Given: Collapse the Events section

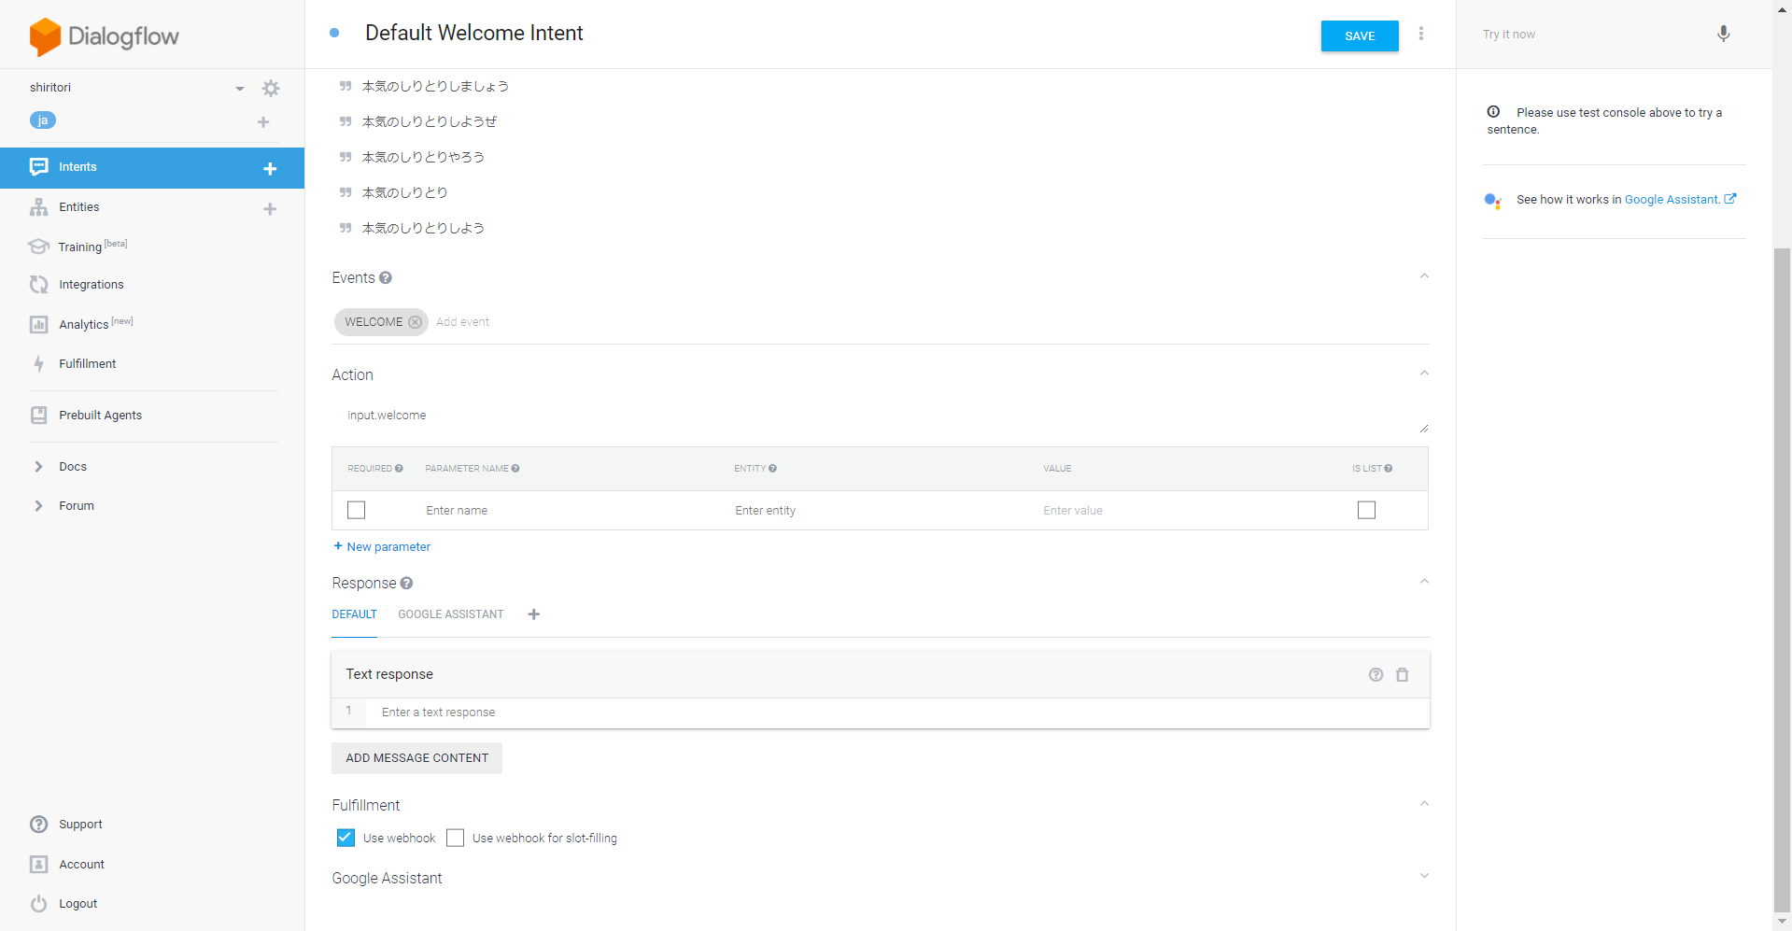Looking at the screenshot, I should pos(1424,276).
